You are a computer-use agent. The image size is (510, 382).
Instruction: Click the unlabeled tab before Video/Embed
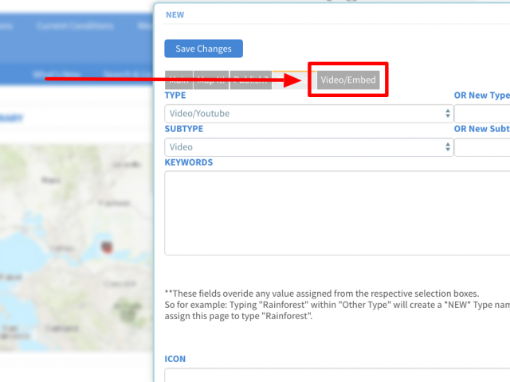point(288,80)
